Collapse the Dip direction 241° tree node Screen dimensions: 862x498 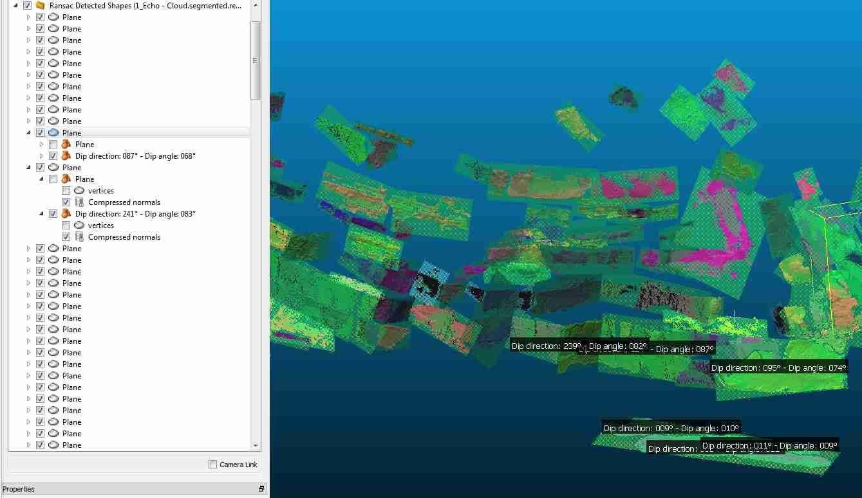[x=42, y=214]
